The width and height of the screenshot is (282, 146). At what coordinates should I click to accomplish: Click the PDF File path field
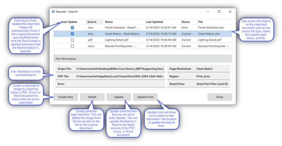point(120,76)
